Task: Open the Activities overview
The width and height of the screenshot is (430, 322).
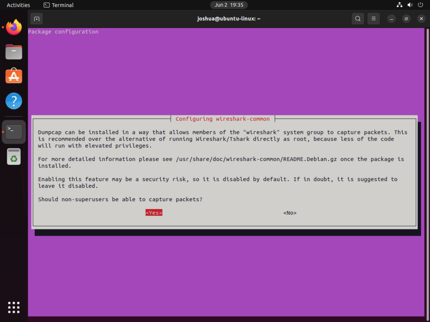Action: (18, 5)
